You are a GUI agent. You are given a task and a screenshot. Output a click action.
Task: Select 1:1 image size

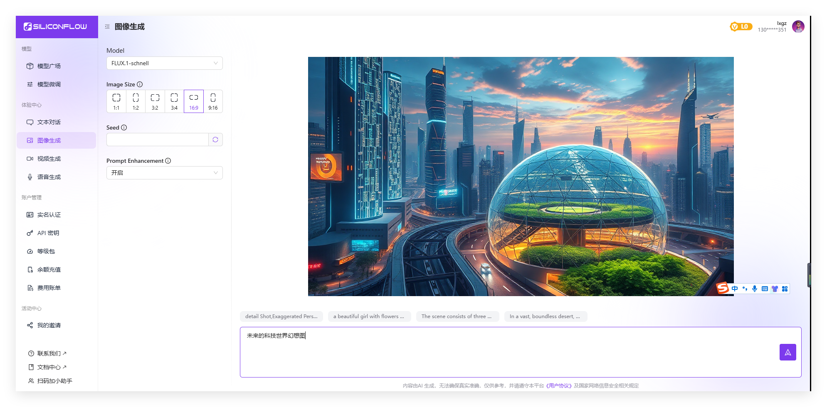116,101
